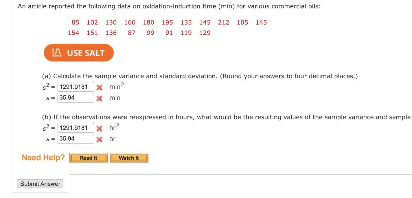Click the red X next to s = 35.94 in part (a)

point(100,98)
